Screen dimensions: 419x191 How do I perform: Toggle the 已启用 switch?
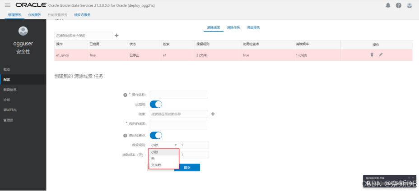point(156,104)
